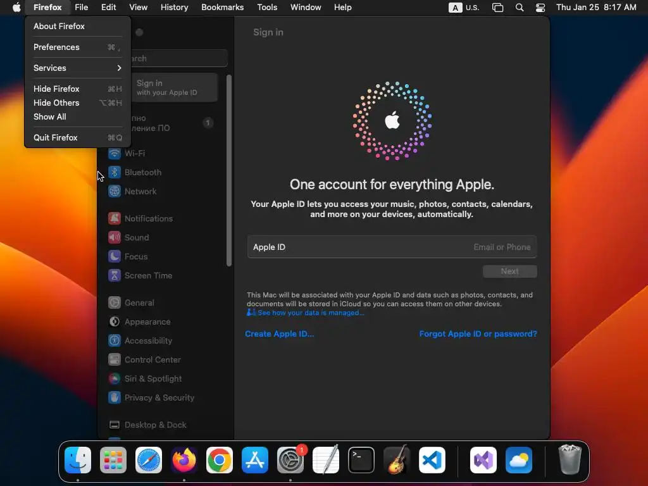Click the Bluetooth icon in Settings sidebar
This screenshot has width=648, height=486.
click(115, 172)
